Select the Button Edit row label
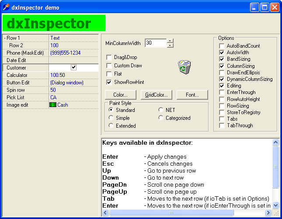This screenshot has width=282, height=219. pos(18,83)
